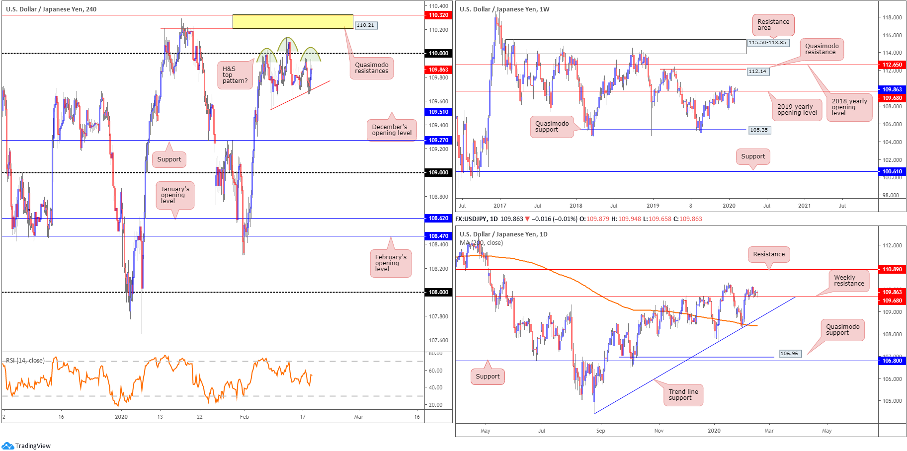Viewport: 907px width, 451px height.
Task: Click the 'February's opening level' callout
Action: point(391,263)
